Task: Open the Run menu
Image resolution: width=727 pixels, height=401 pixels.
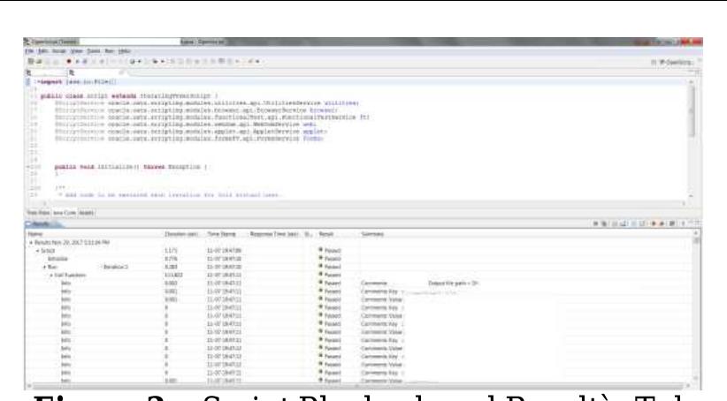Action: coord(110,51)
